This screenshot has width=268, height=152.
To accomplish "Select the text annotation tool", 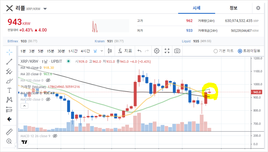I will tap(9, 90).
